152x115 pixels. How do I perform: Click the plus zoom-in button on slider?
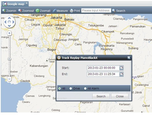coord(9,33)
